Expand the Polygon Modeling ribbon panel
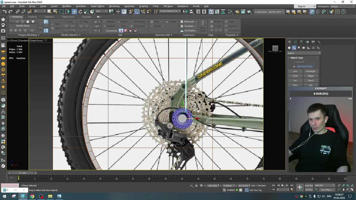This screenshot has width=356, height=200. [x=29, y=35]
